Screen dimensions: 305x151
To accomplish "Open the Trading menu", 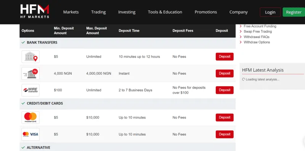I will [x=98, y=12].
